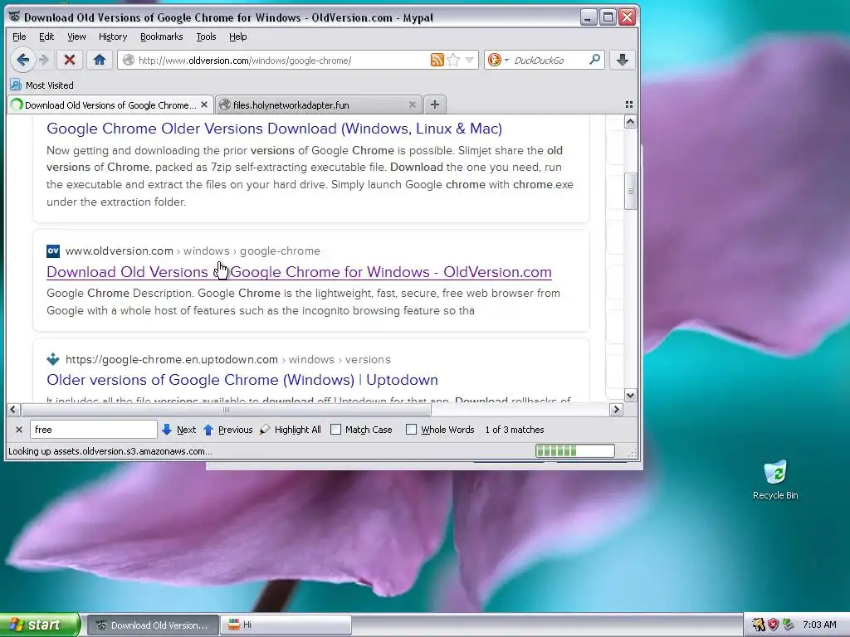850x637 pixels.
Task: Click vertical scrollbar up arrow
Action: (630, 122)
